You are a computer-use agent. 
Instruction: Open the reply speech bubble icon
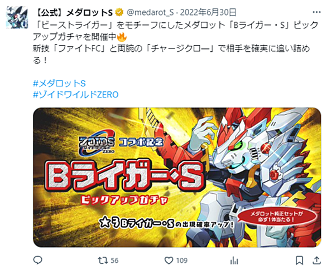point(38,260)
